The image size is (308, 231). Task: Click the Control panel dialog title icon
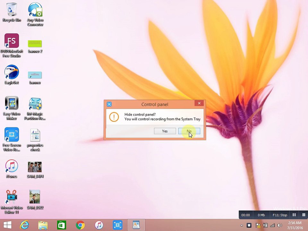coord(109,104)
